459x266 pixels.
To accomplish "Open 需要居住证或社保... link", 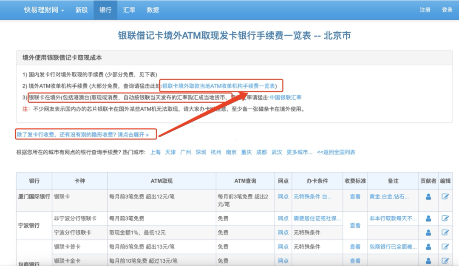I will pyautogui.click(x=317, y=218).
